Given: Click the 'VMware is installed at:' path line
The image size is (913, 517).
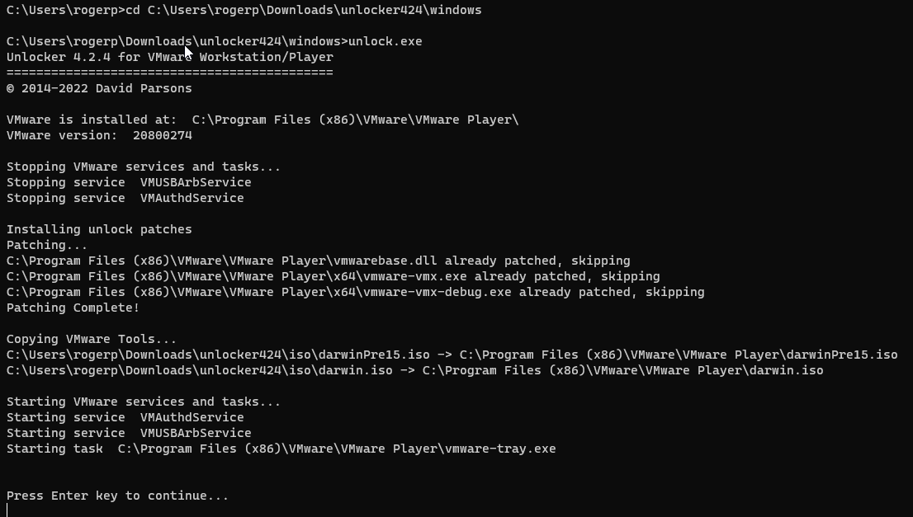Looking at the screenshot, I should 263,120.
